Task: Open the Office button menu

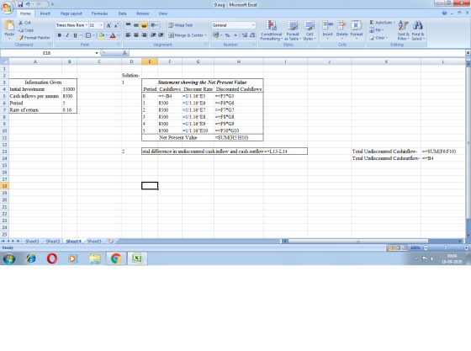Action: [8, 8]
